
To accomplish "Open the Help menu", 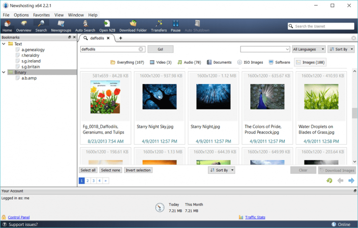I will [x=93, y=15].
